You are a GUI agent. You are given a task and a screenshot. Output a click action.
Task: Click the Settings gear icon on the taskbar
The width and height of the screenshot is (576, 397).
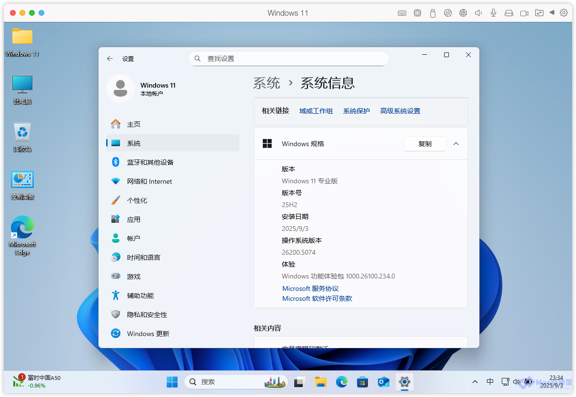[404, 382]
